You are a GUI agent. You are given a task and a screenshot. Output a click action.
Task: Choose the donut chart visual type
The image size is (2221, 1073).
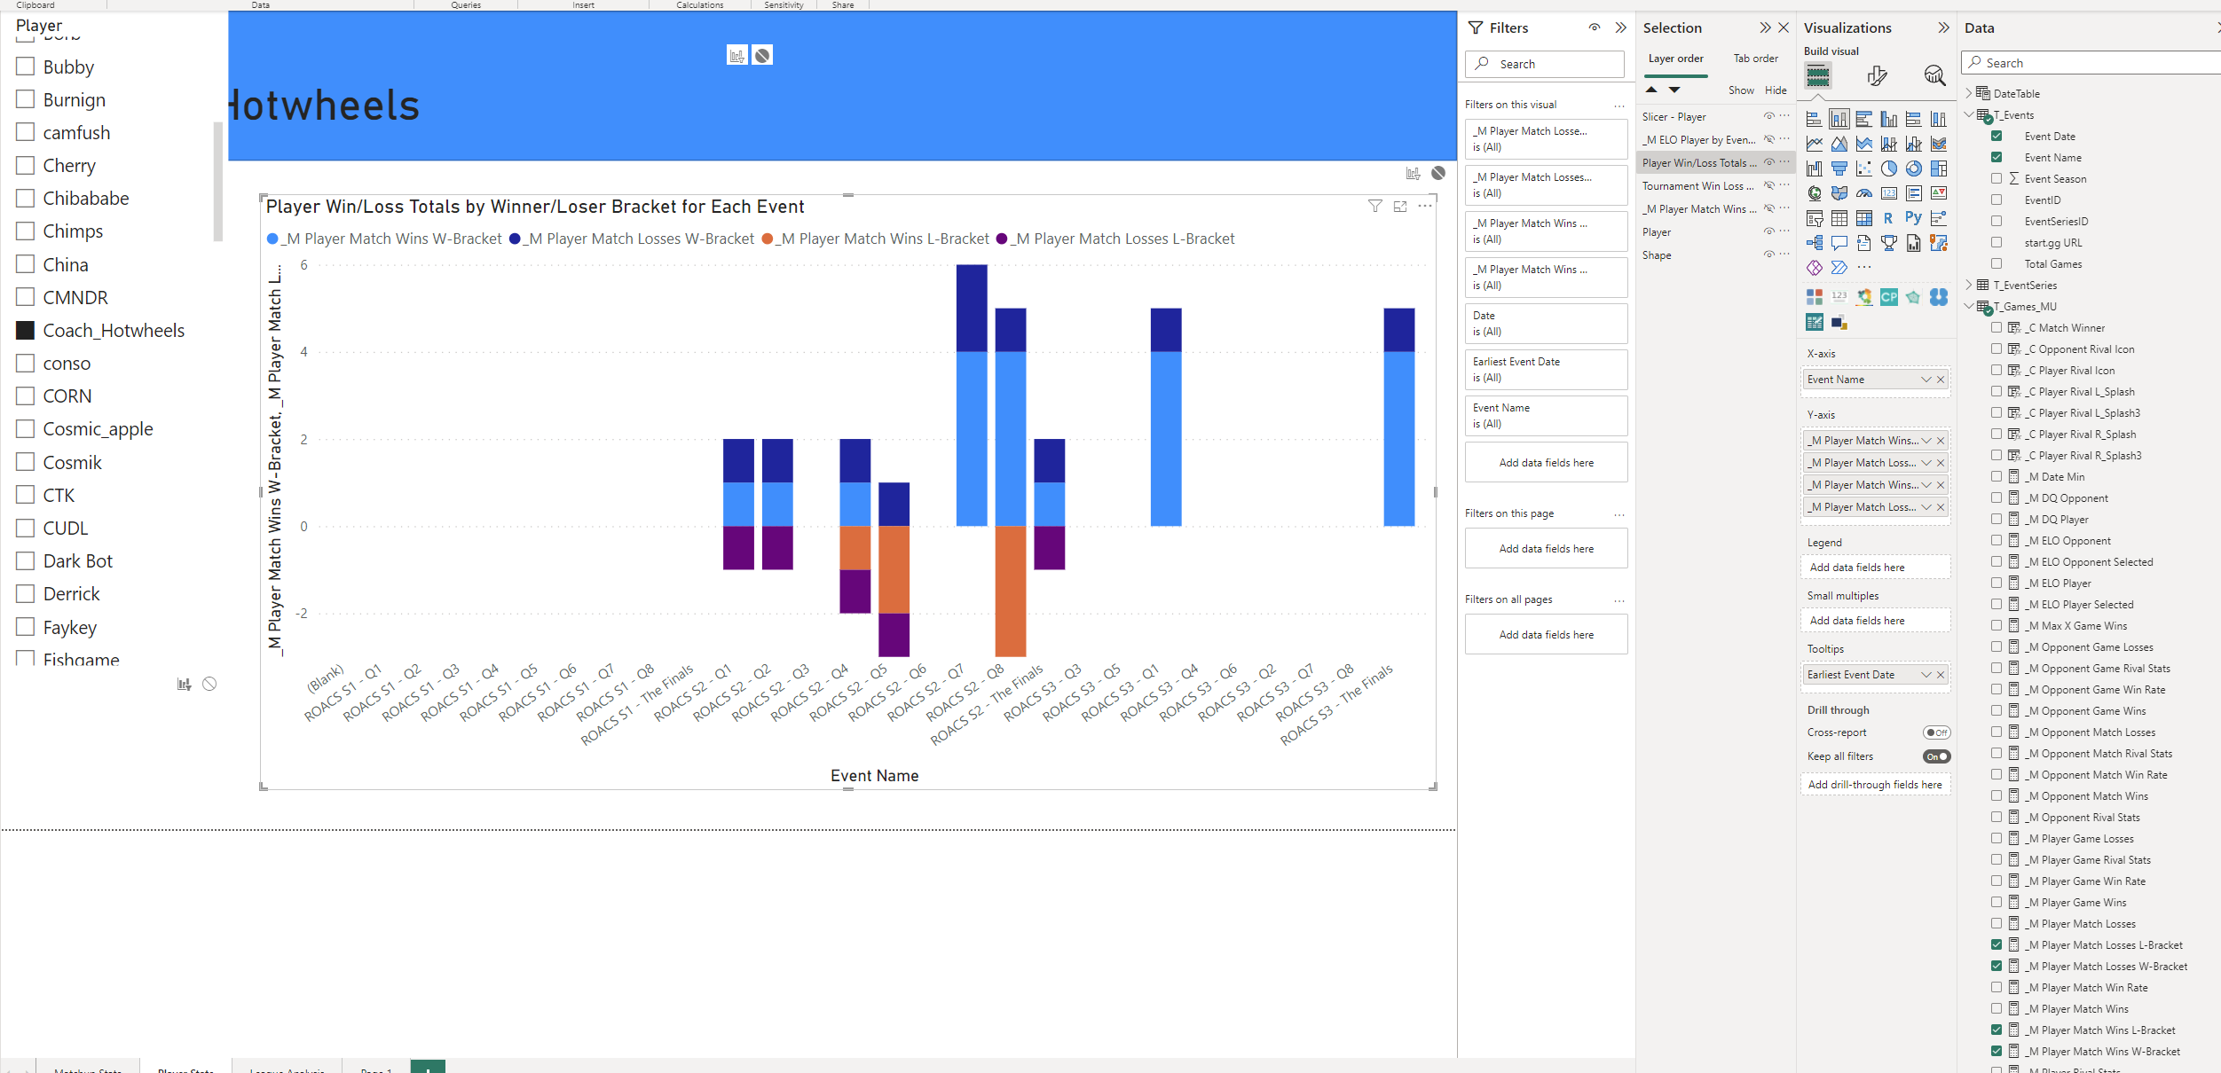(1914, 168)
